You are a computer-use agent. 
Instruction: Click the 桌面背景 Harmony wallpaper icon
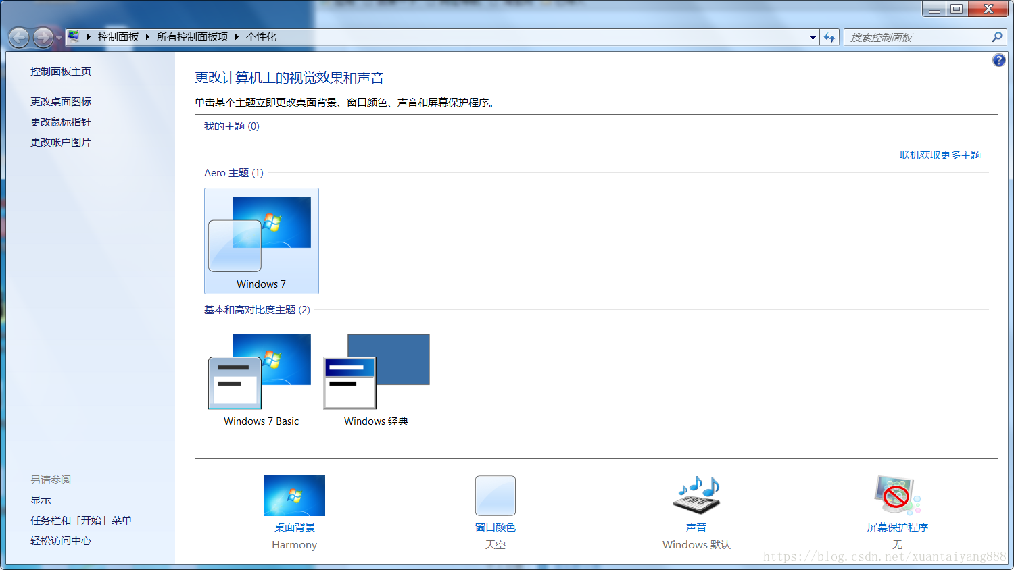[295, 496]
